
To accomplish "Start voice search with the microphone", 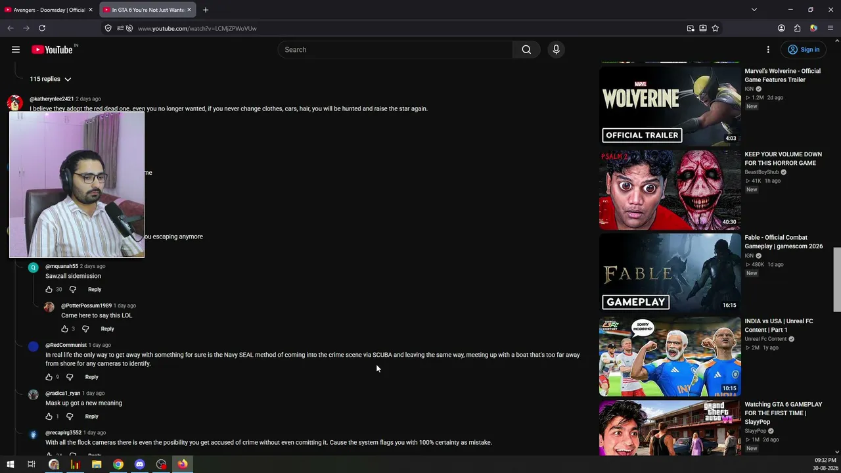I will coord(556,49).
